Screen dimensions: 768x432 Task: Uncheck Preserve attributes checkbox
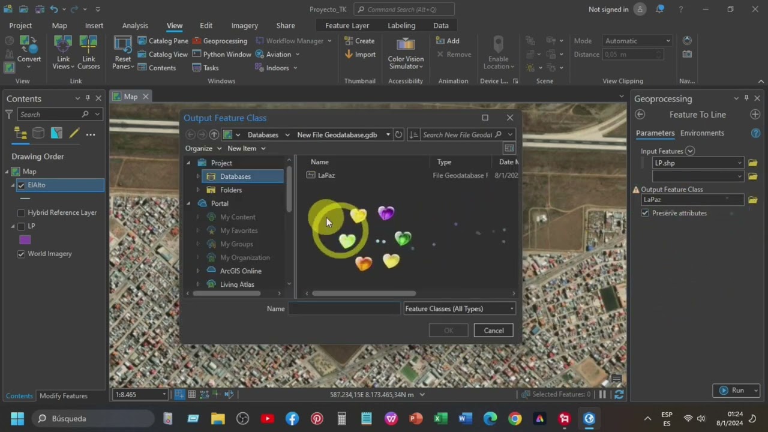645,213
